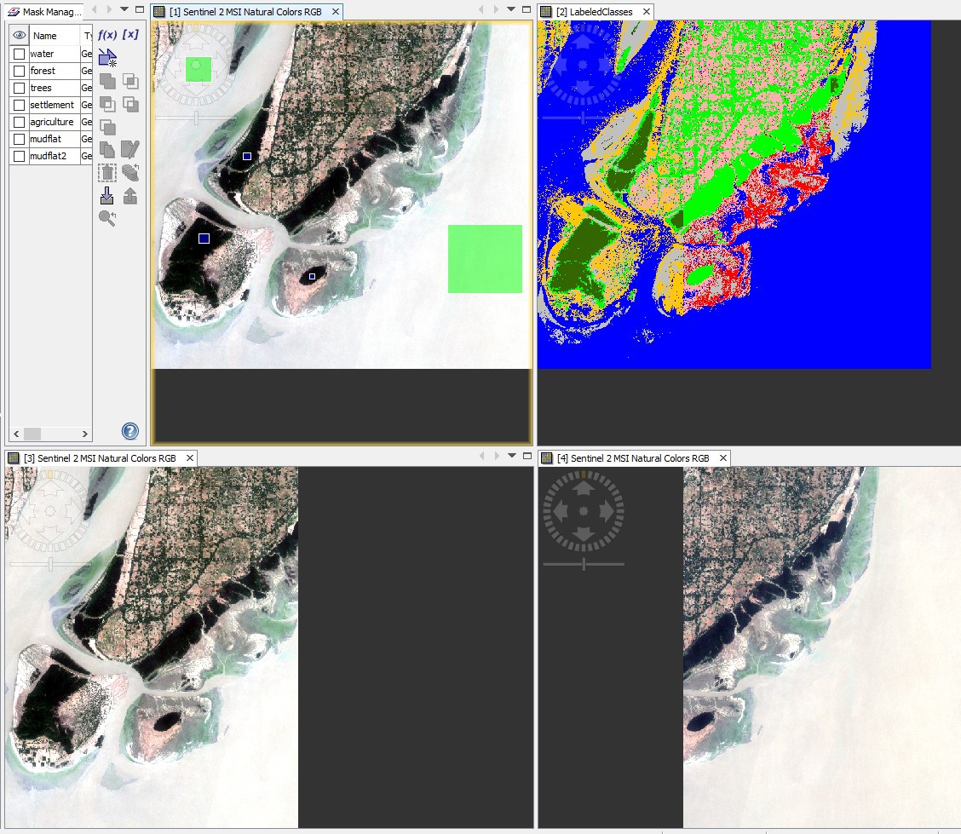
Task: Edit the selected mask with pencil icon
Action: [x=130, y=150]
